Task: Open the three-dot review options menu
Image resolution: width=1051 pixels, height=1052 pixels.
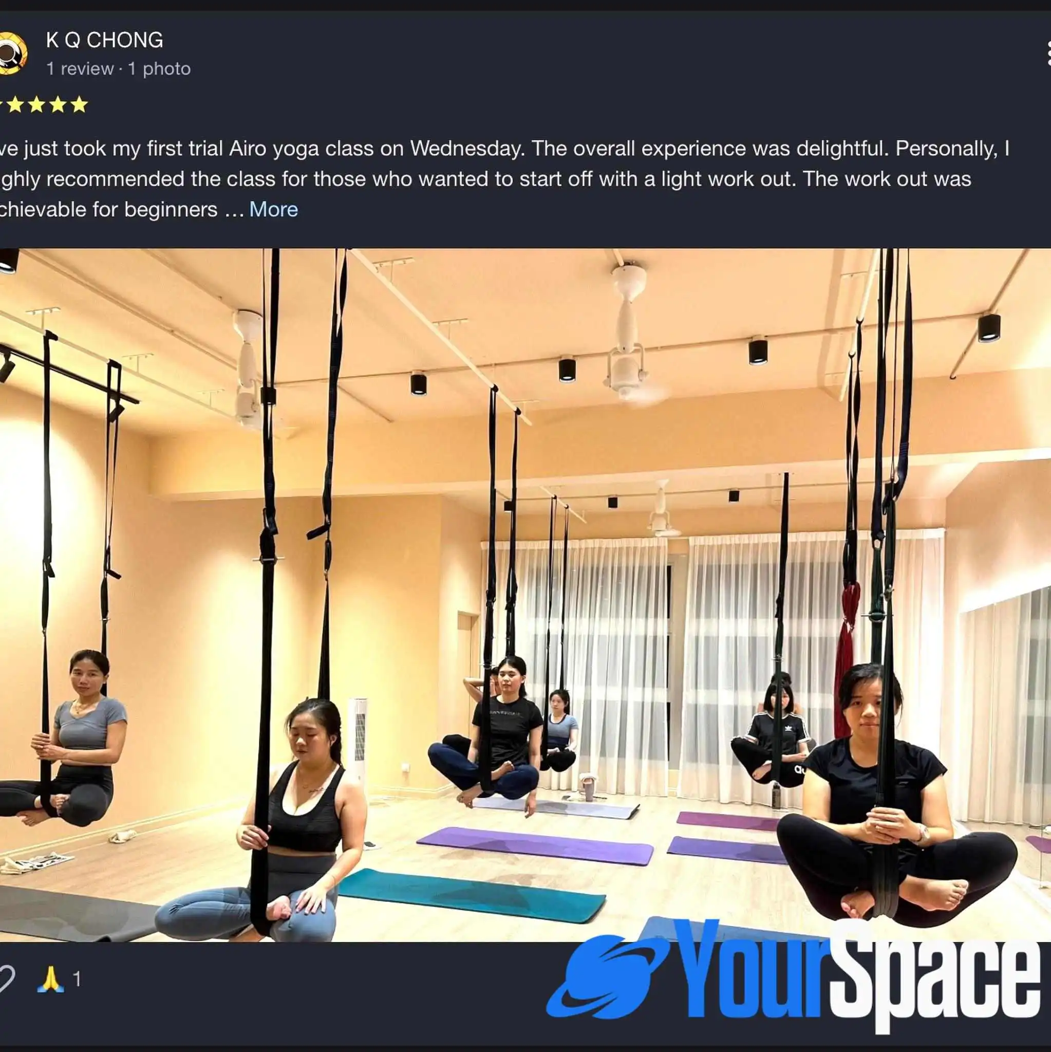Action: (x=1048, y=53)
